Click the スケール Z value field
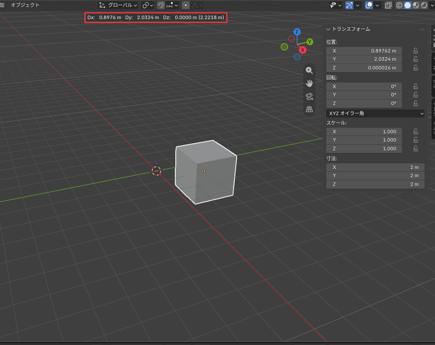The image size is (435, 345). (x=364, y=149)
